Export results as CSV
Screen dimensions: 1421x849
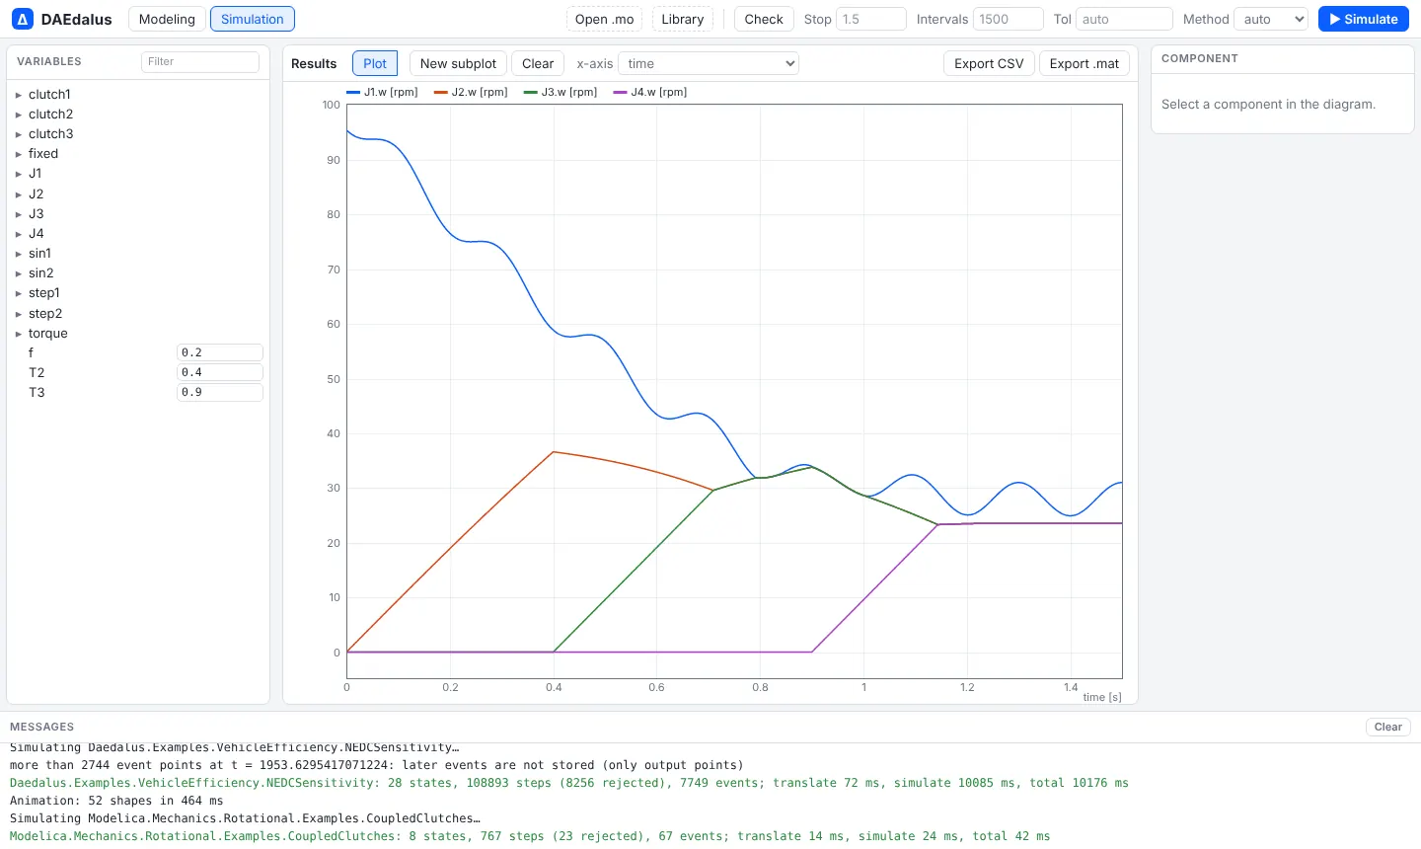(x=989, y=63)
